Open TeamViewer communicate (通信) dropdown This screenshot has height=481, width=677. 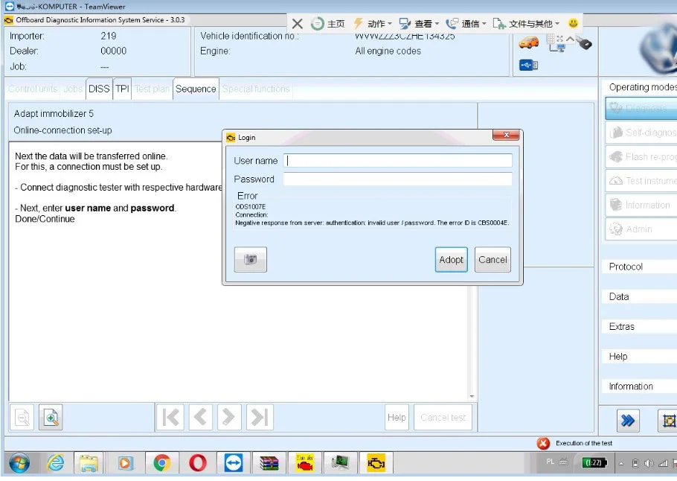(466, 24)
